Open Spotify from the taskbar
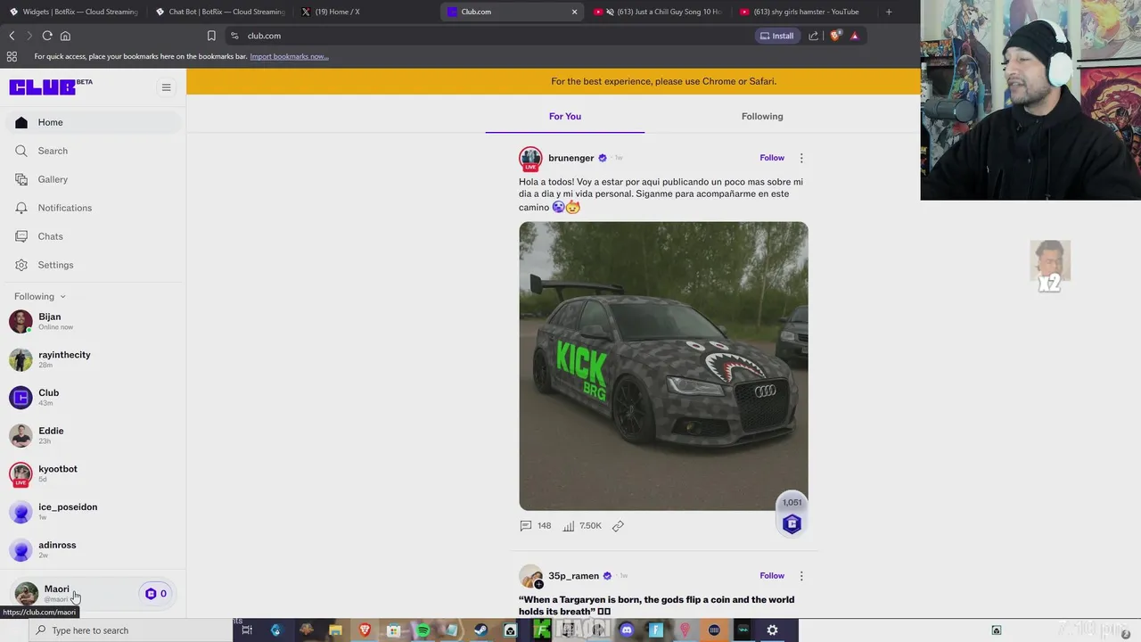This screenshot has width=1141, height=642. (423, 630)
